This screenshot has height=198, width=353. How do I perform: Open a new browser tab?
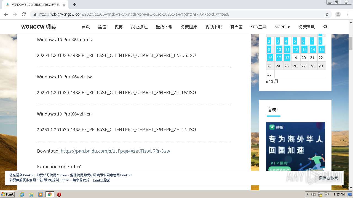coord(74,5)
